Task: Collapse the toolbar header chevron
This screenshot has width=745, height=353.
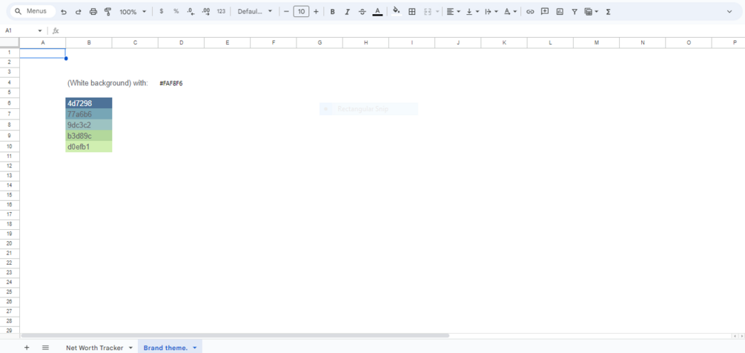Action: [x=729, y=12]
